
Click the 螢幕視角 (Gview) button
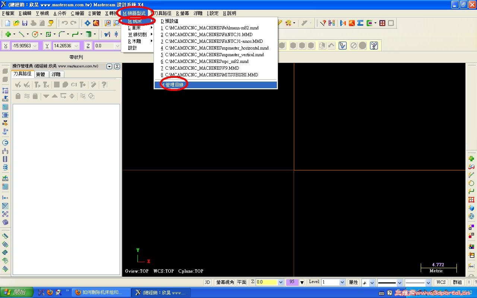[225, 282]
